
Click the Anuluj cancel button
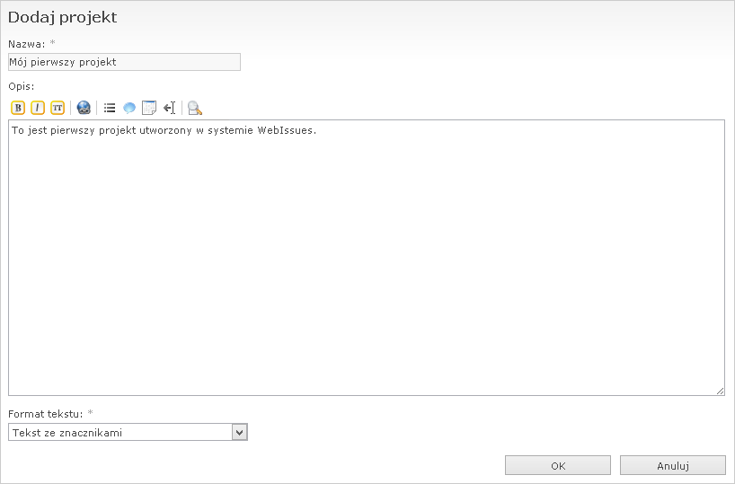coord(672,466)
